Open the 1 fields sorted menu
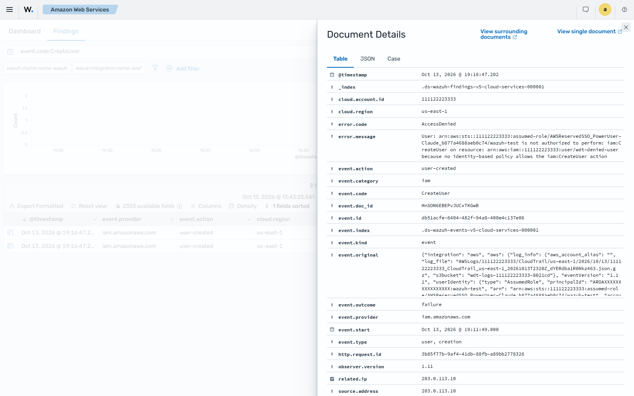The image size is (634, 396). tap(287, 206)
